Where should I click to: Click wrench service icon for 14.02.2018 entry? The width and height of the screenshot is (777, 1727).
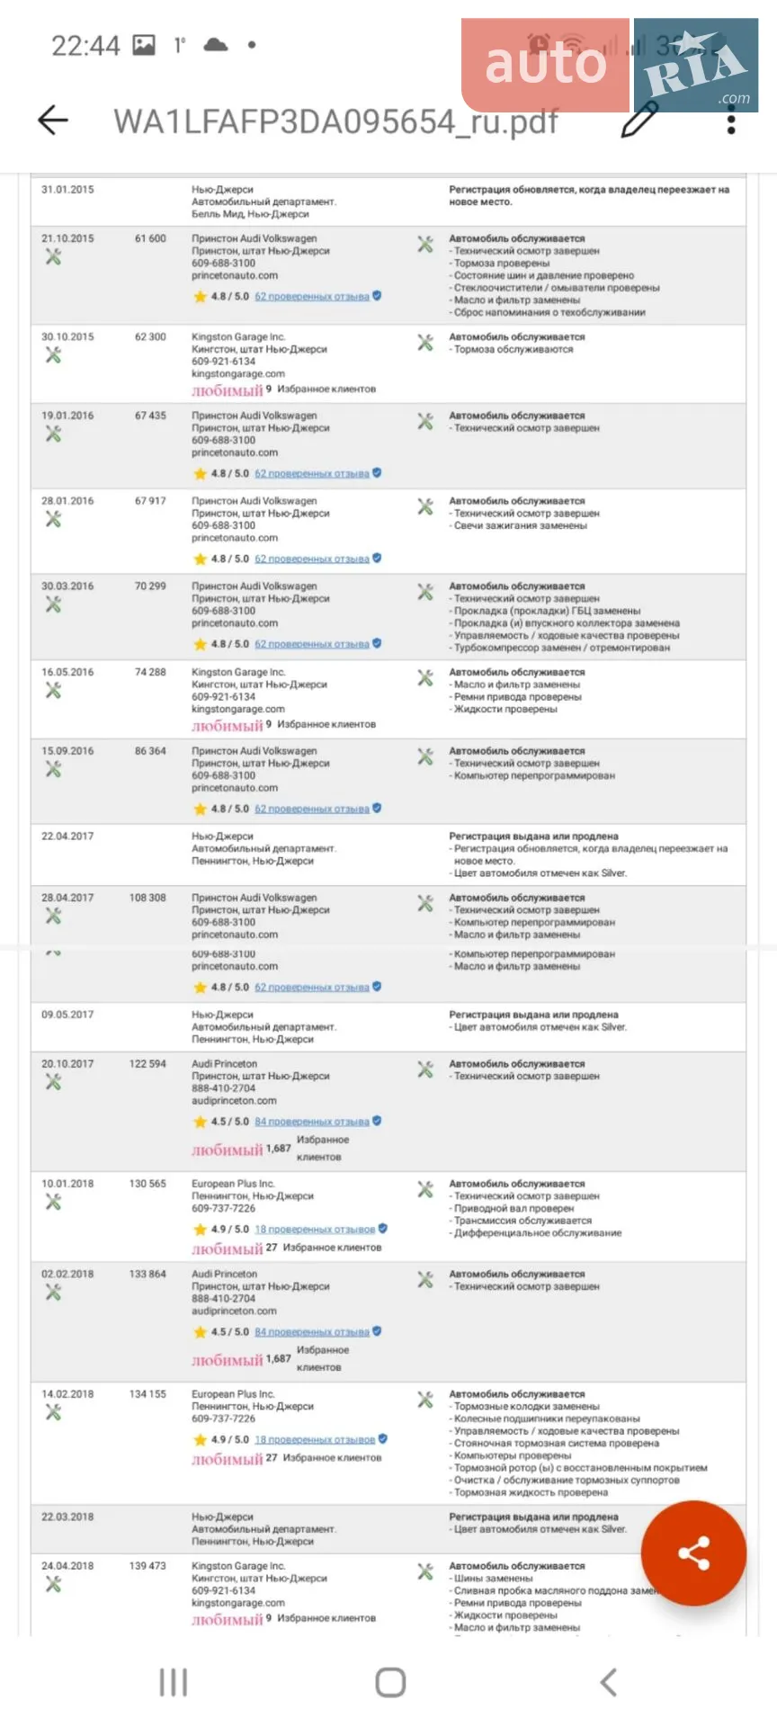tap(53, 1413)
